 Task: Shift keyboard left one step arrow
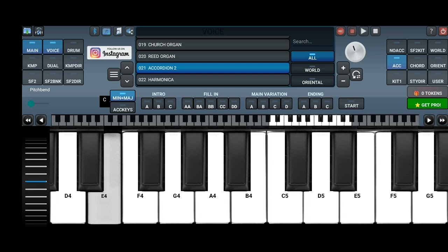[41, 120]
